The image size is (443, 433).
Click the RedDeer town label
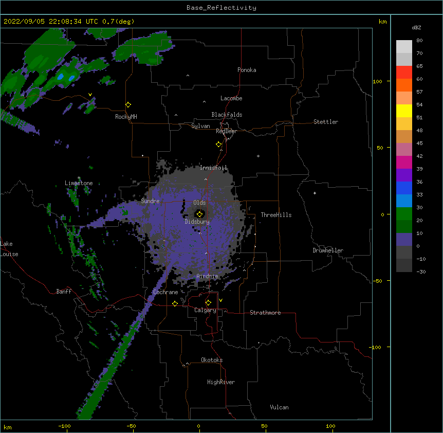(226, 131)
